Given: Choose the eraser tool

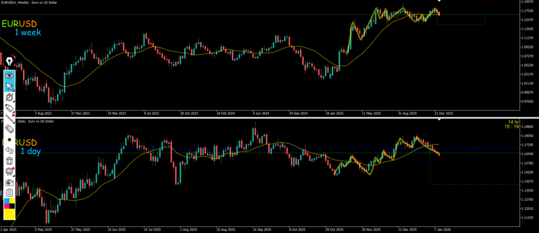Looking at the screenshot, I should 9,129.
